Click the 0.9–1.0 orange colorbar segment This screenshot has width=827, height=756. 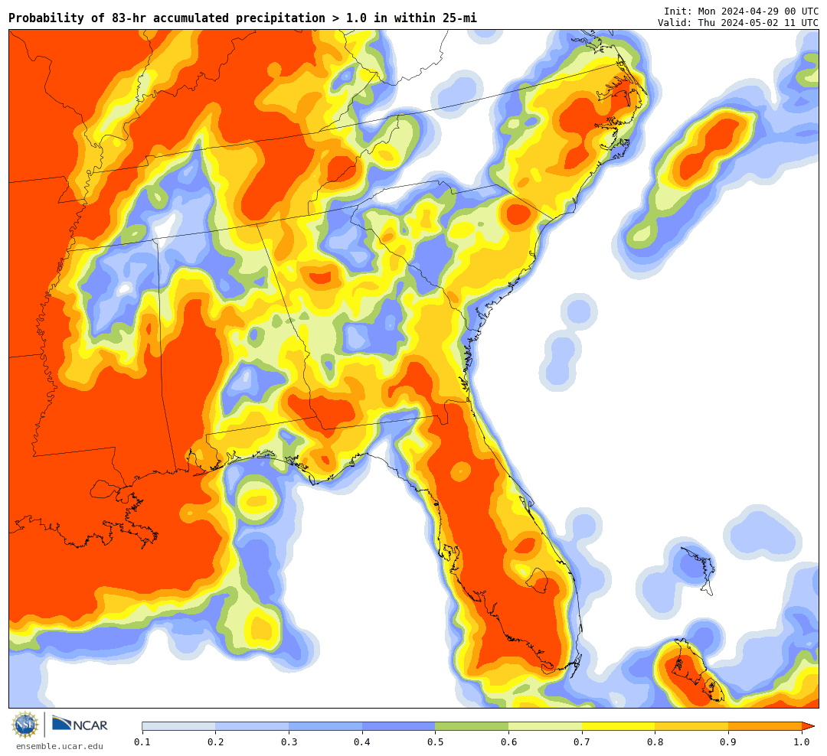pos(765,726)
